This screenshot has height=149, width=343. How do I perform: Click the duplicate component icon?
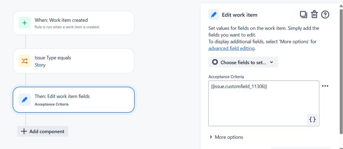click(303, 14)
